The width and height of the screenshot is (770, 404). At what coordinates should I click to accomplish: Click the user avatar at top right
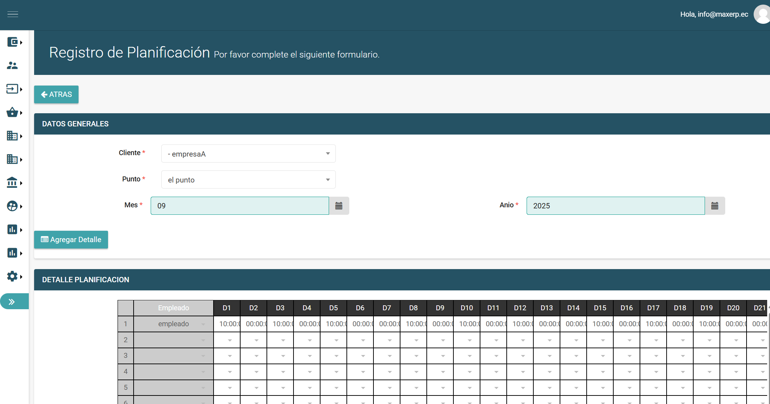762,14
